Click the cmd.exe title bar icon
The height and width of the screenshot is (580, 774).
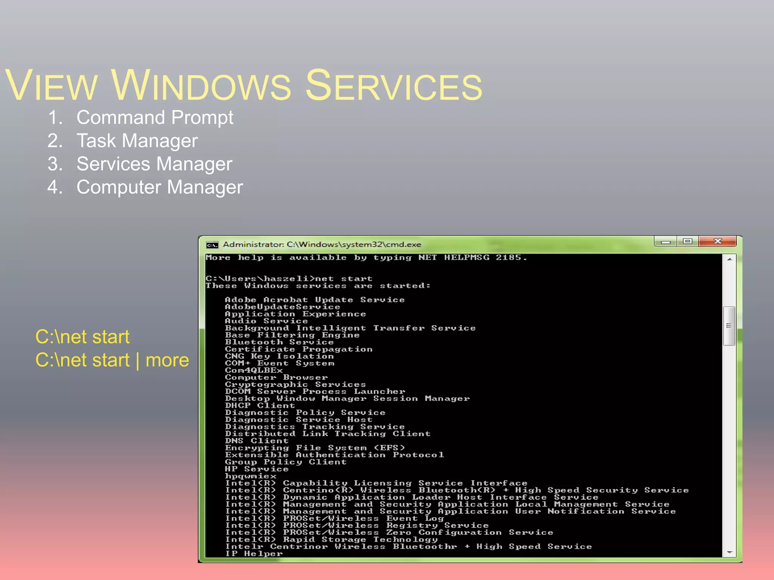click(x=212, y=245)
